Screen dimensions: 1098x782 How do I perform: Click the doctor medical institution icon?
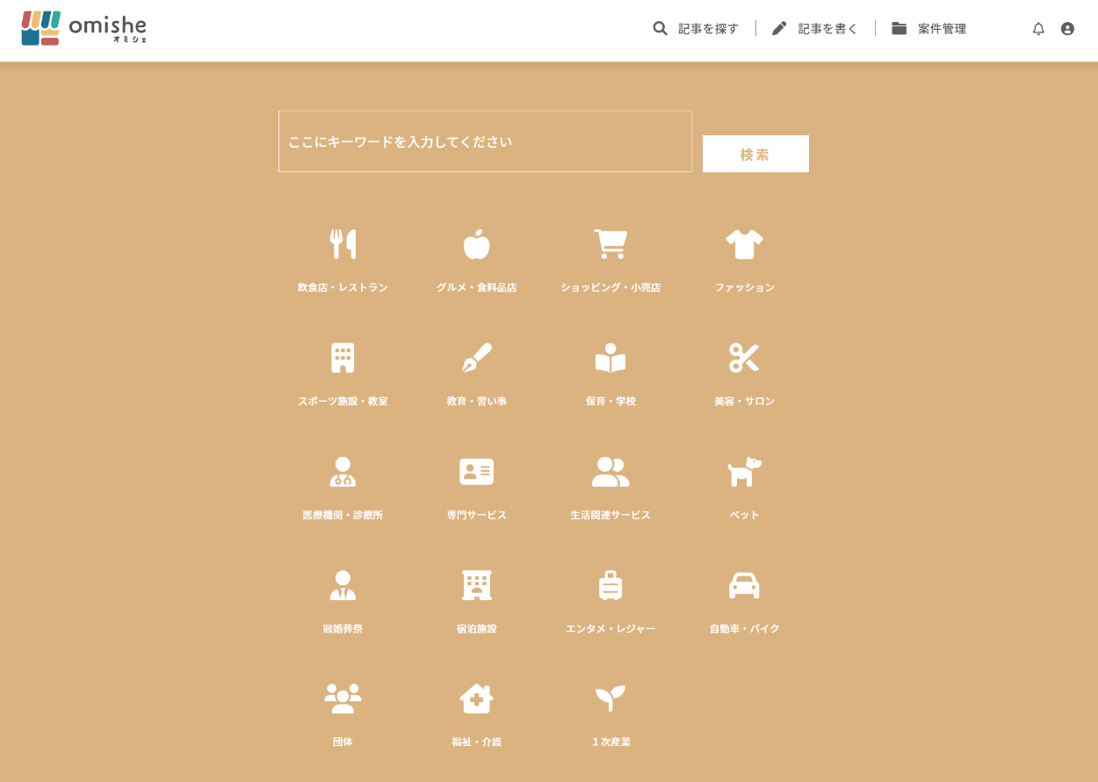coord(343,472)
